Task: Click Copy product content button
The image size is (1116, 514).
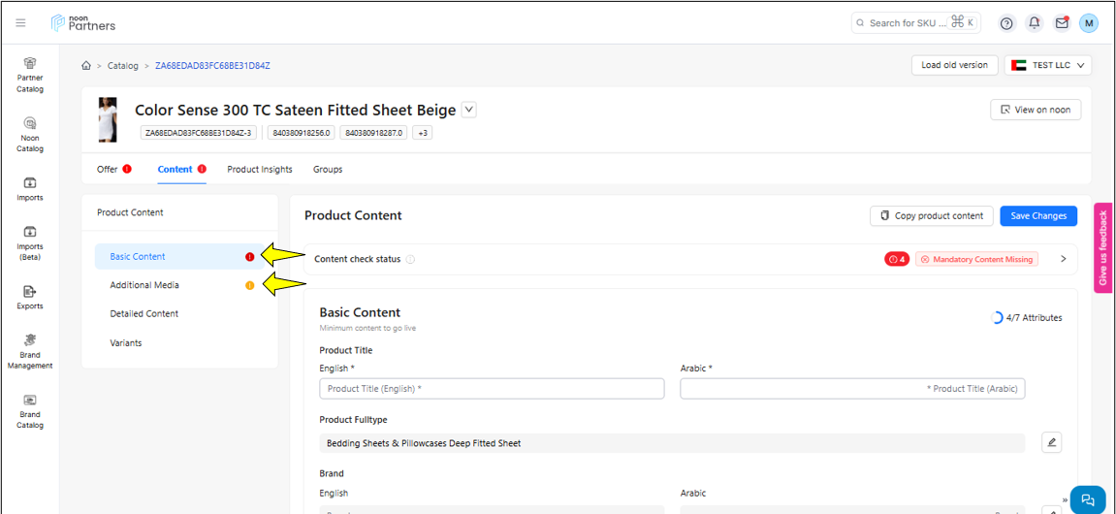Action: (x=931, y=216)
